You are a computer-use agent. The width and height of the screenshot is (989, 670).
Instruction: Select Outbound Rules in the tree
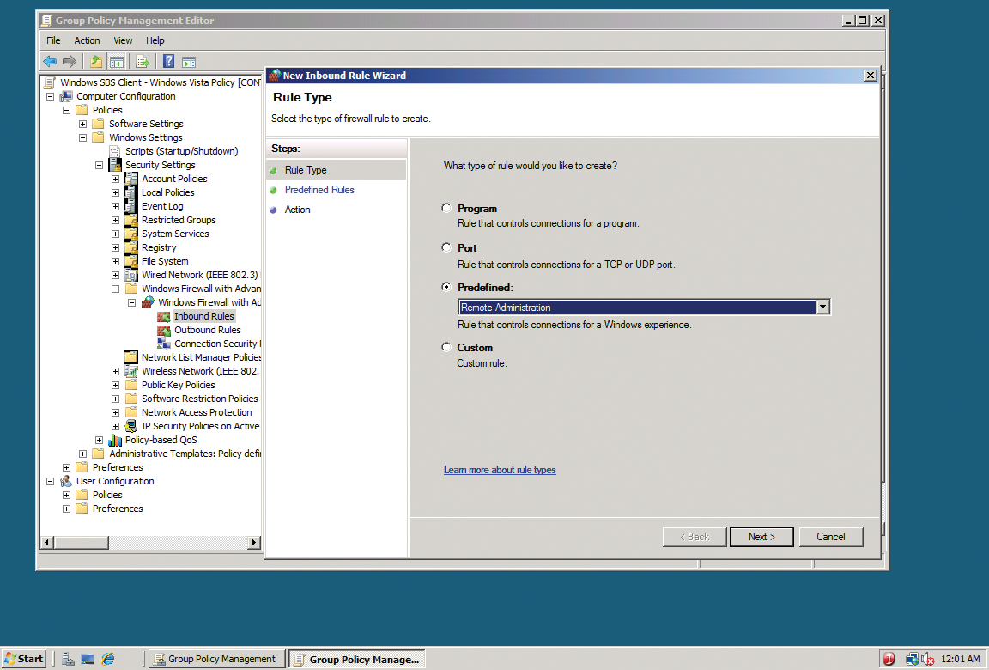click(207, 330)
